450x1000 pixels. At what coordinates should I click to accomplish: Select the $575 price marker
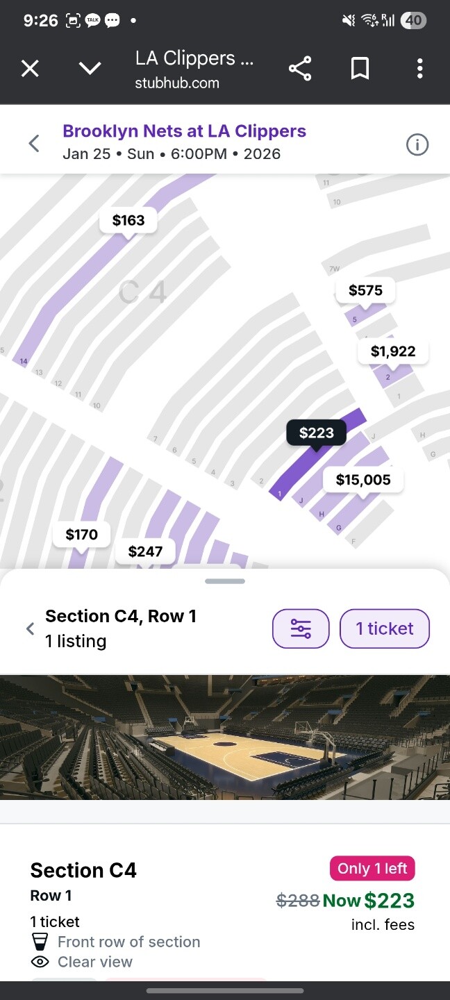pyautogui.click(x=365, y=290)
